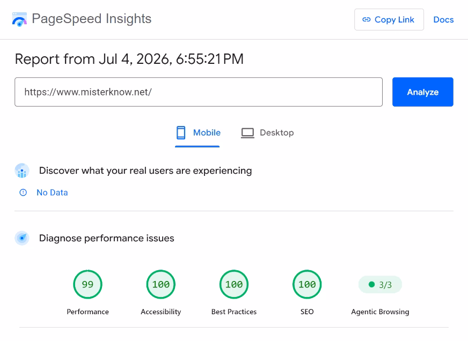Image resolution: width=468 pixels, height=341 pixels.
Task: Open the Docs link
Action: (x=443, y=20)
